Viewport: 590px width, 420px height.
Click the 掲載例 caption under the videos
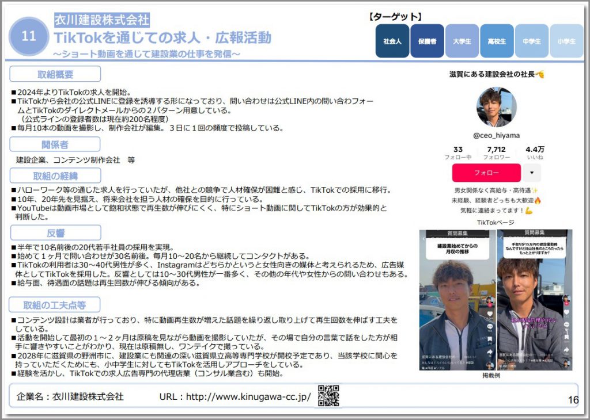tap(491, 375)
